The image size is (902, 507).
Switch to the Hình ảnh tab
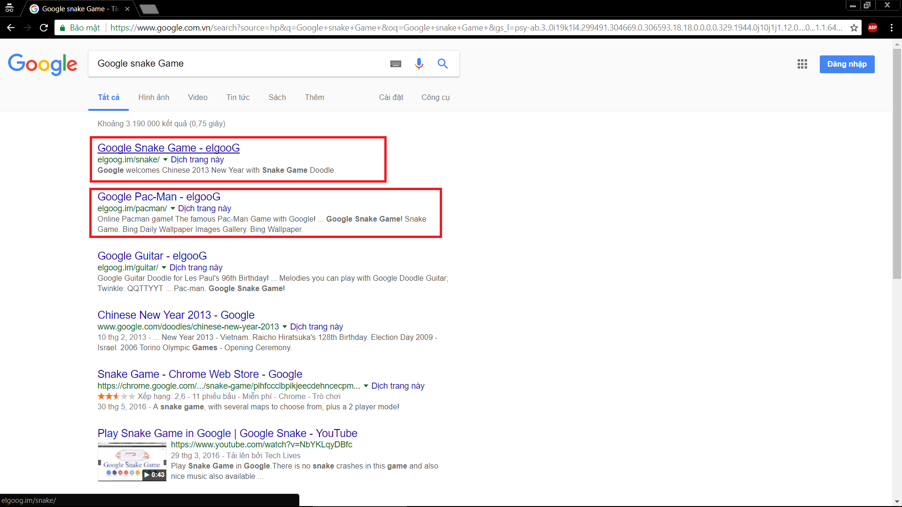(x=153, y=97)
